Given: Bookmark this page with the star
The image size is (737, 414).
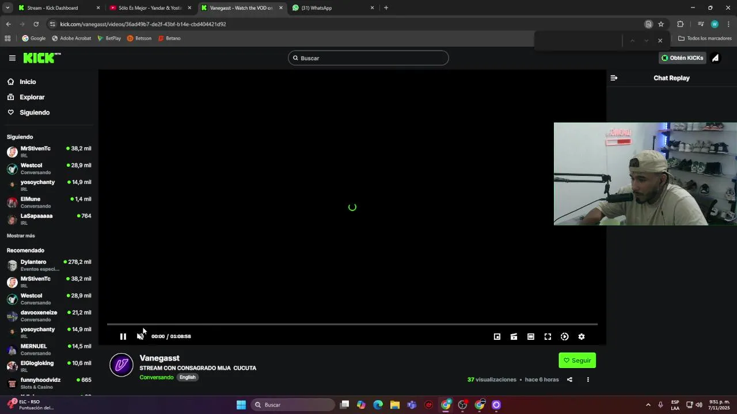Looking at the screenshot, I should point(661,24).
